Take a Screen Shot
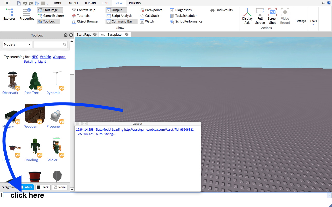The height and width of the screenshot is (207, 332). pos(273,16)
